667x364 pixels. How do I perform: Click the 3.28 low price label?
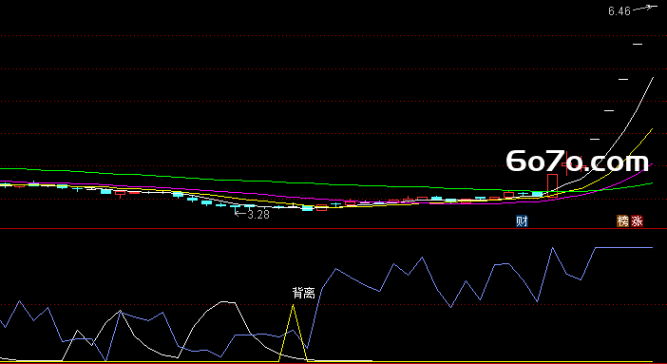(258, 215)
